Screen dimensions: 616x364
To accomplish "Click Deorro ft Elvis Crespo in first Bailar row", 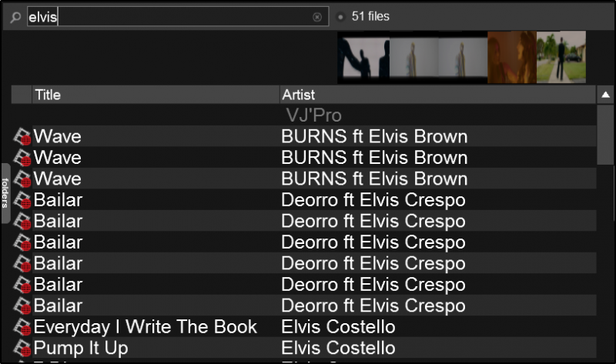I will pyautogui.click(x=373, y=200).
